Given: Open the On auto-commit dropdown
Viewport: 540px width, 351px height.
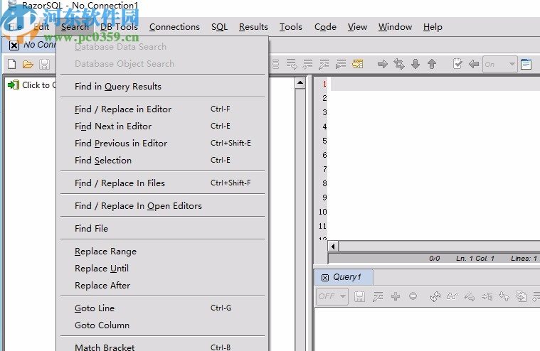Looking at the screenshot, I should (x=499, y=64).
